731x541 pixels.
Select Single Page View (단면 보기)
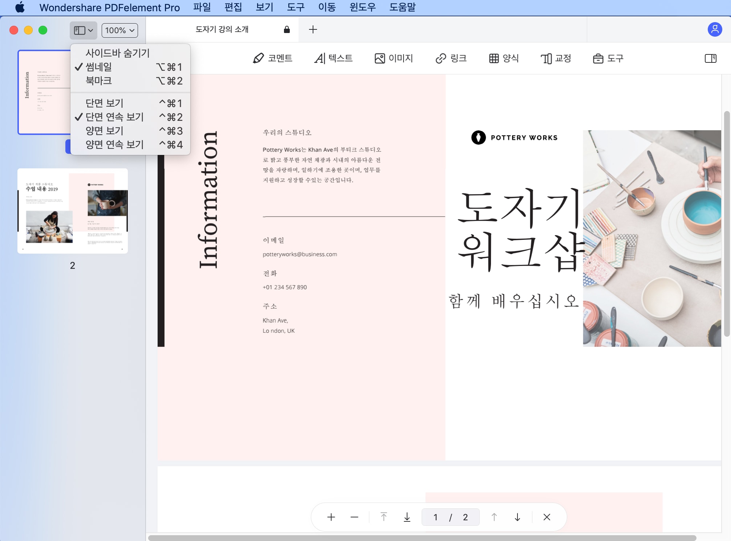pyautogui.click(x=130, y=103)
